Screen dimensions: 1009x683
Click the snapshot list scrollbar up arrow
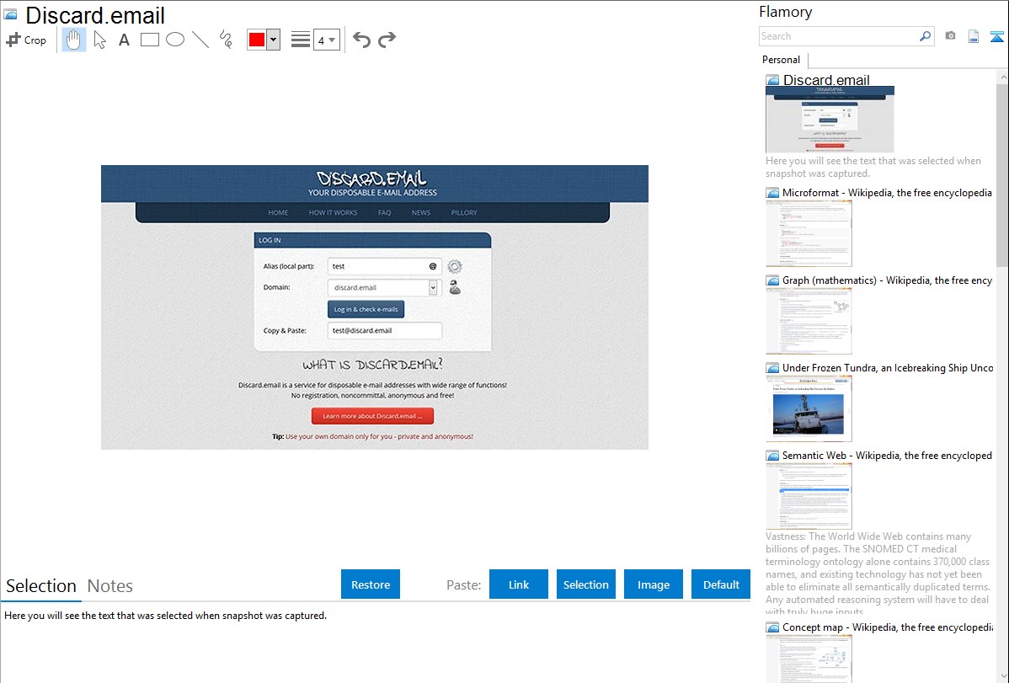1002,77
